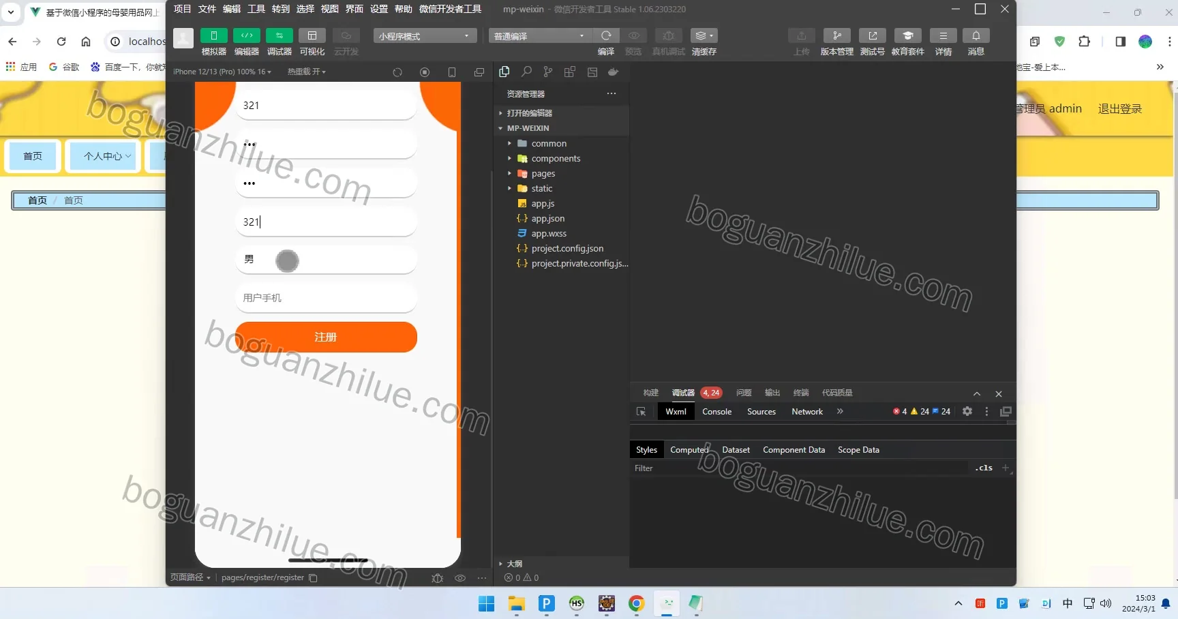Open the 工具 menu

click(x=256, y=9)
